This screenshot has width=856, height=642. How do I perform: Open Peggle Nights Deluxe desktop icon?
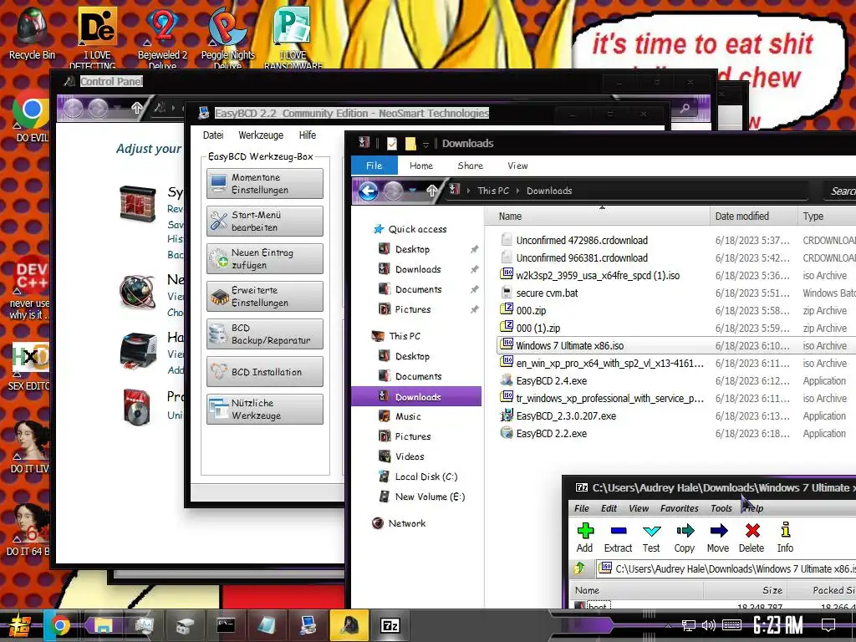coord(227,38)
